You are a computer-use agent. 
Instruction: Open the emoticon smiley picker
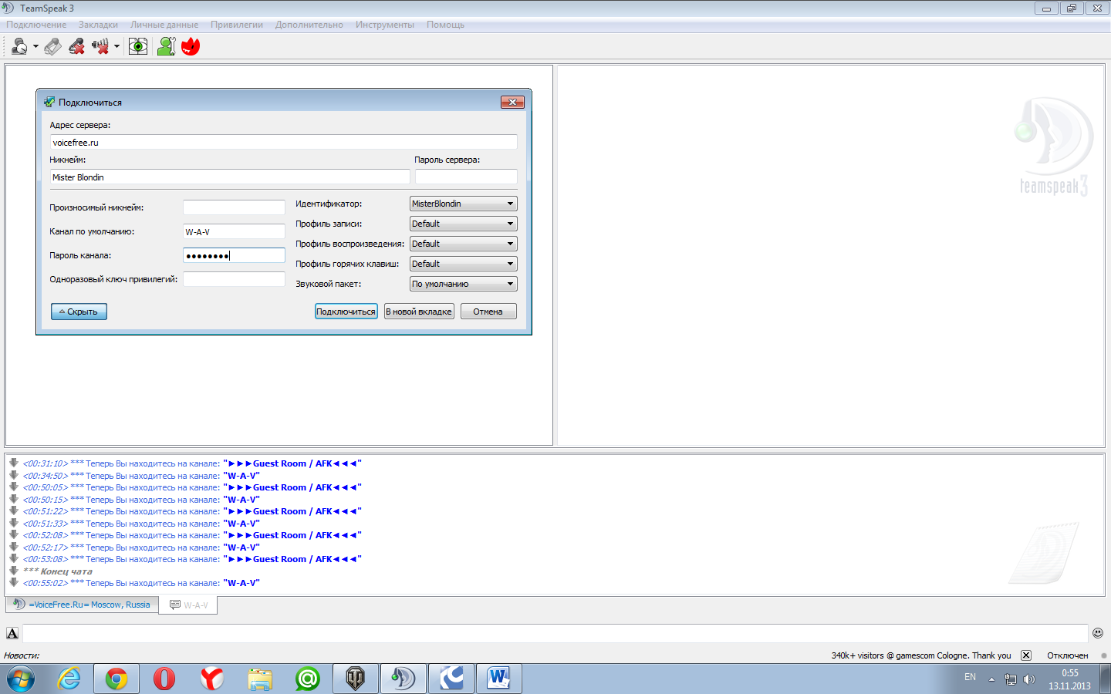pos(1098,633)
